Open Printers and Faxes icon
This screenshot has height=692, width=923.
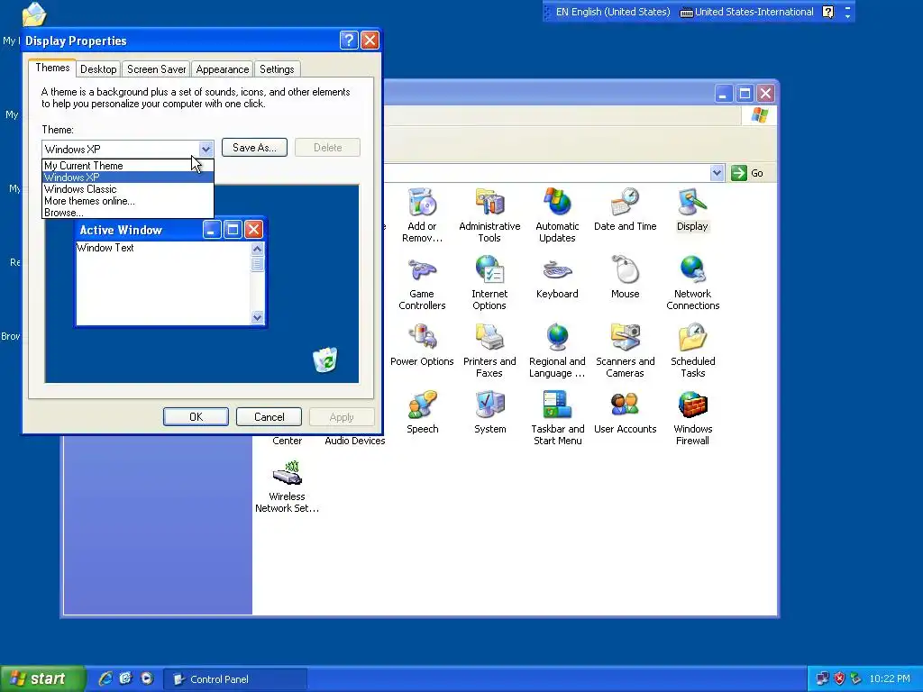click(489, 351)
